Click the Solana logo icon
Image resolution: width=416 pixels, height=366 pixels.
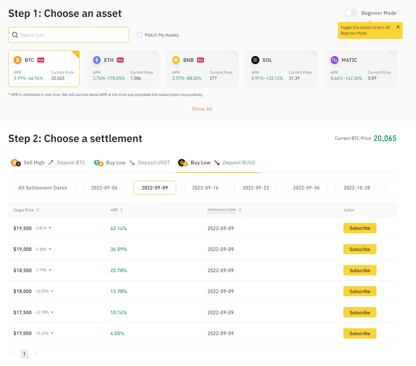255,60
